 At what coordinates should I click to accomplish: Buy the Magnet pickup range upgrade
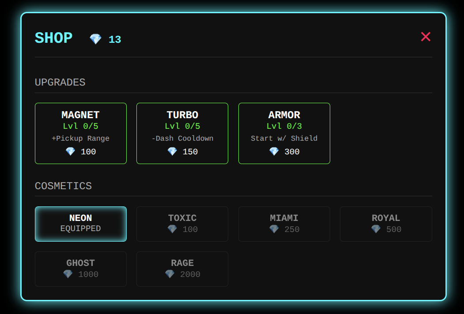(x=81, y=133)
